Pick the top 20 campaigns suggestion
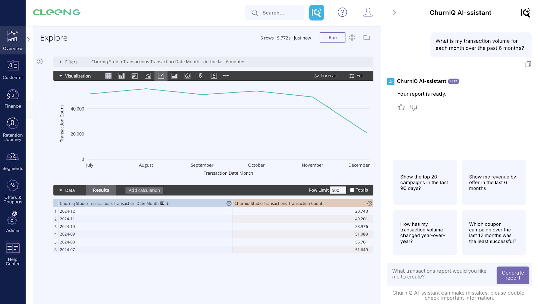Viewport: 538px width, 304px height. click(x=425, y=182)
